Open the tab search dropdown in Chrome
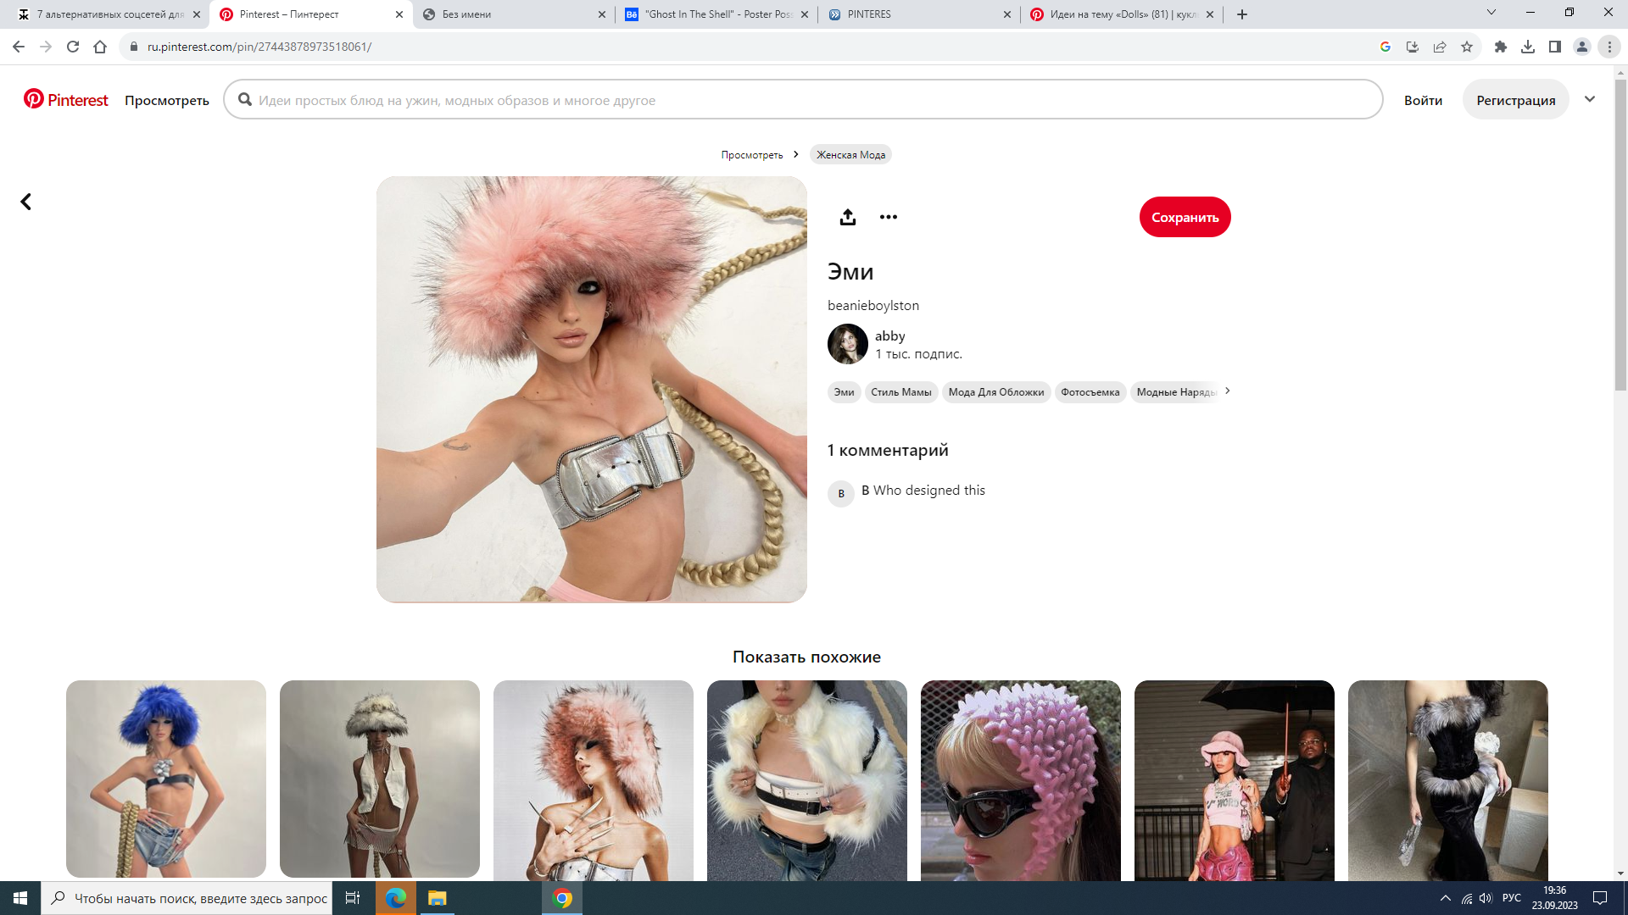 point(1491,13)
